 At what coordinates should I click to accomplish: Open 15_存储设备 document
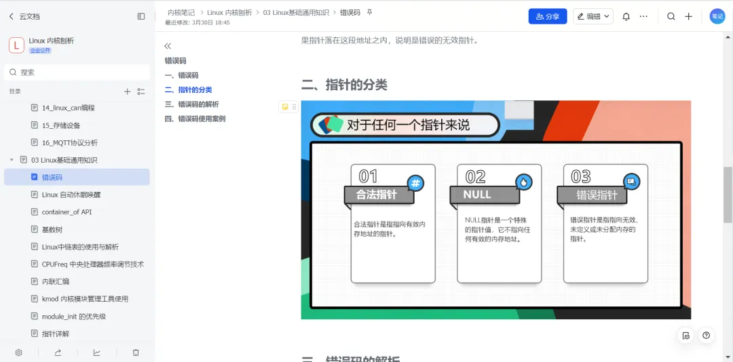[61, 125]
